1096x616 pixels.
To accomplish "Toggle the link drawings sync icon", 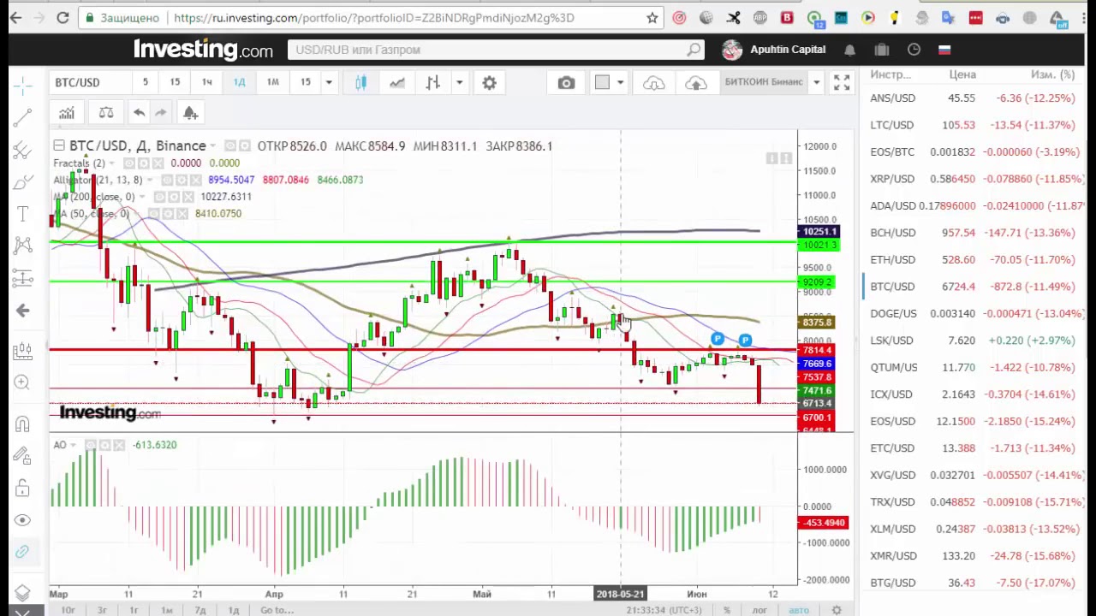I will click(23, 552).
